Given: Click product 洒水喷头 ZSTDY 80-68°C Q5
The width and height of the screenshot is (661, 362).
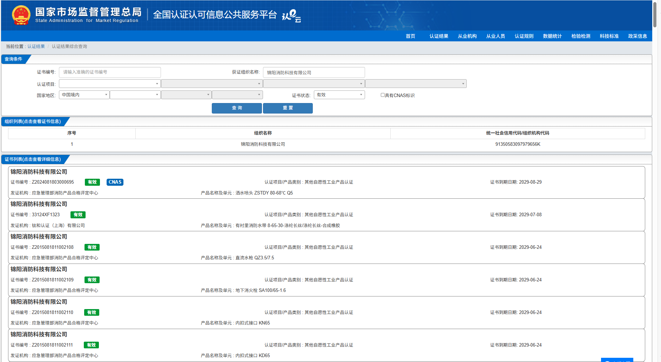Looking at the screenshot, I should point(264,193).
